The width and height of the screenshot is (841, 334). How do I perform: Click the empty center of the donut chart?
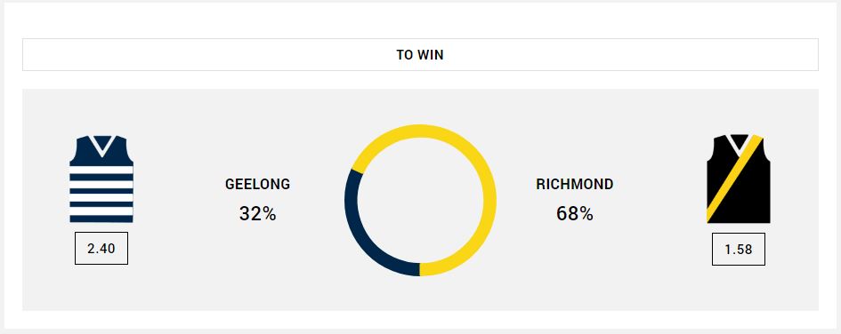click(420, 200)
